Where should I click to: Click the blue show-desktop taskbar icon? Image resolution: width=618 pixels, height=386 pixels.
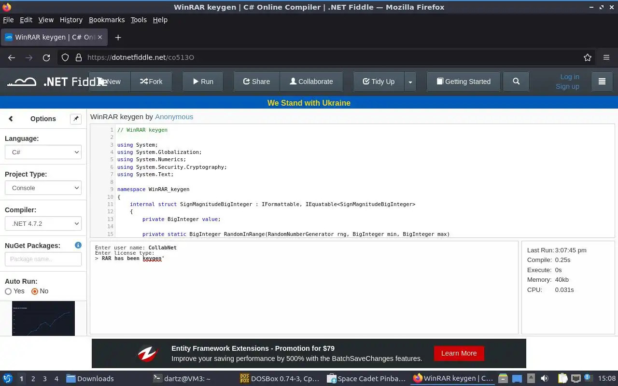click(517, 379)
